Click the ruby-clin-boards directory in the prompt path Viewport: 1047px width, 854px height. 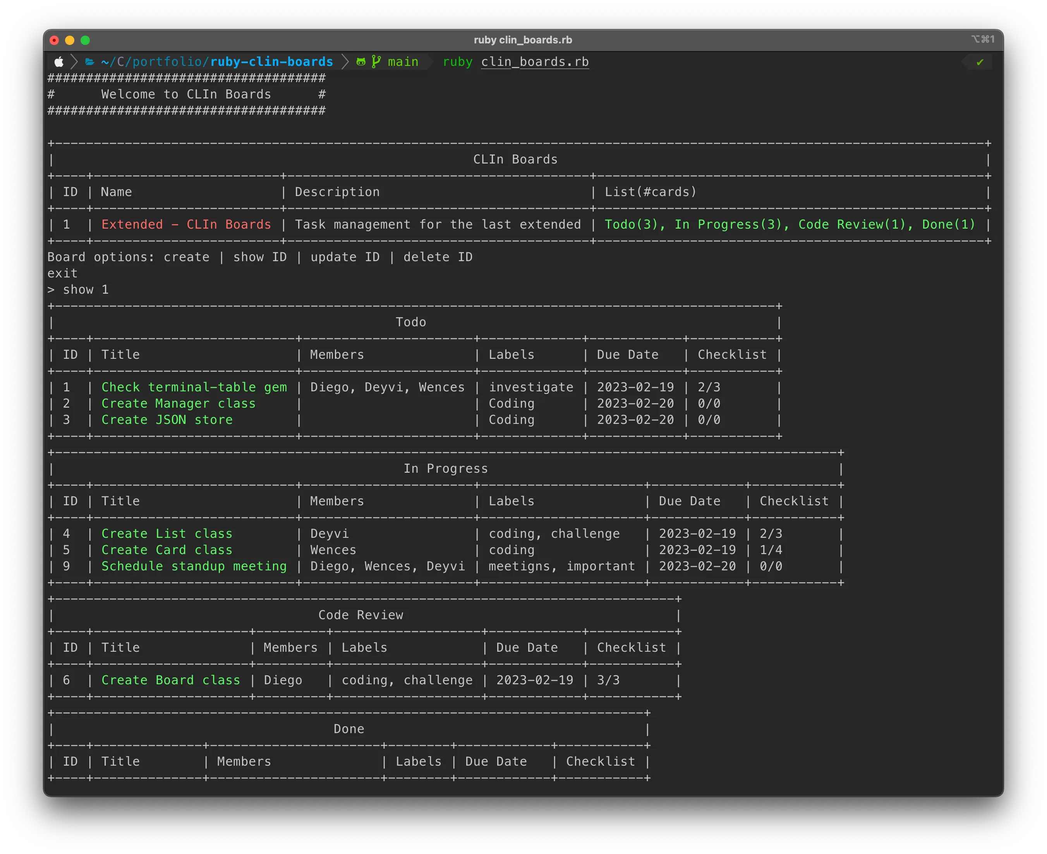click(x=271, y=62)
